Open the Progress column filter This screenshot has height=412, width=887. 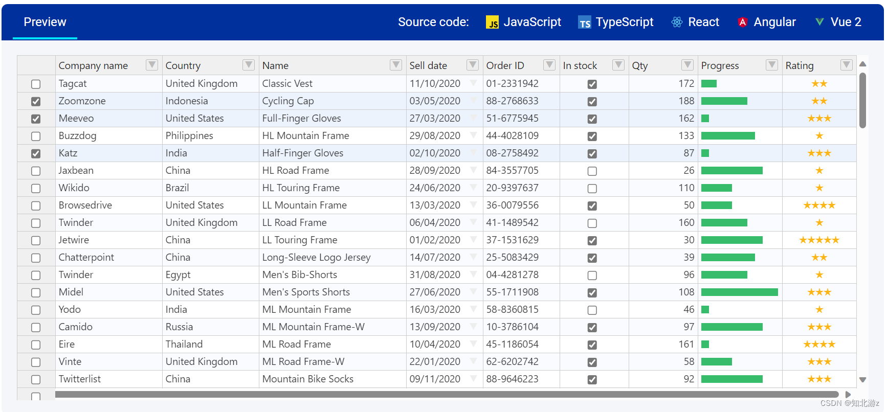coord(772,65)
